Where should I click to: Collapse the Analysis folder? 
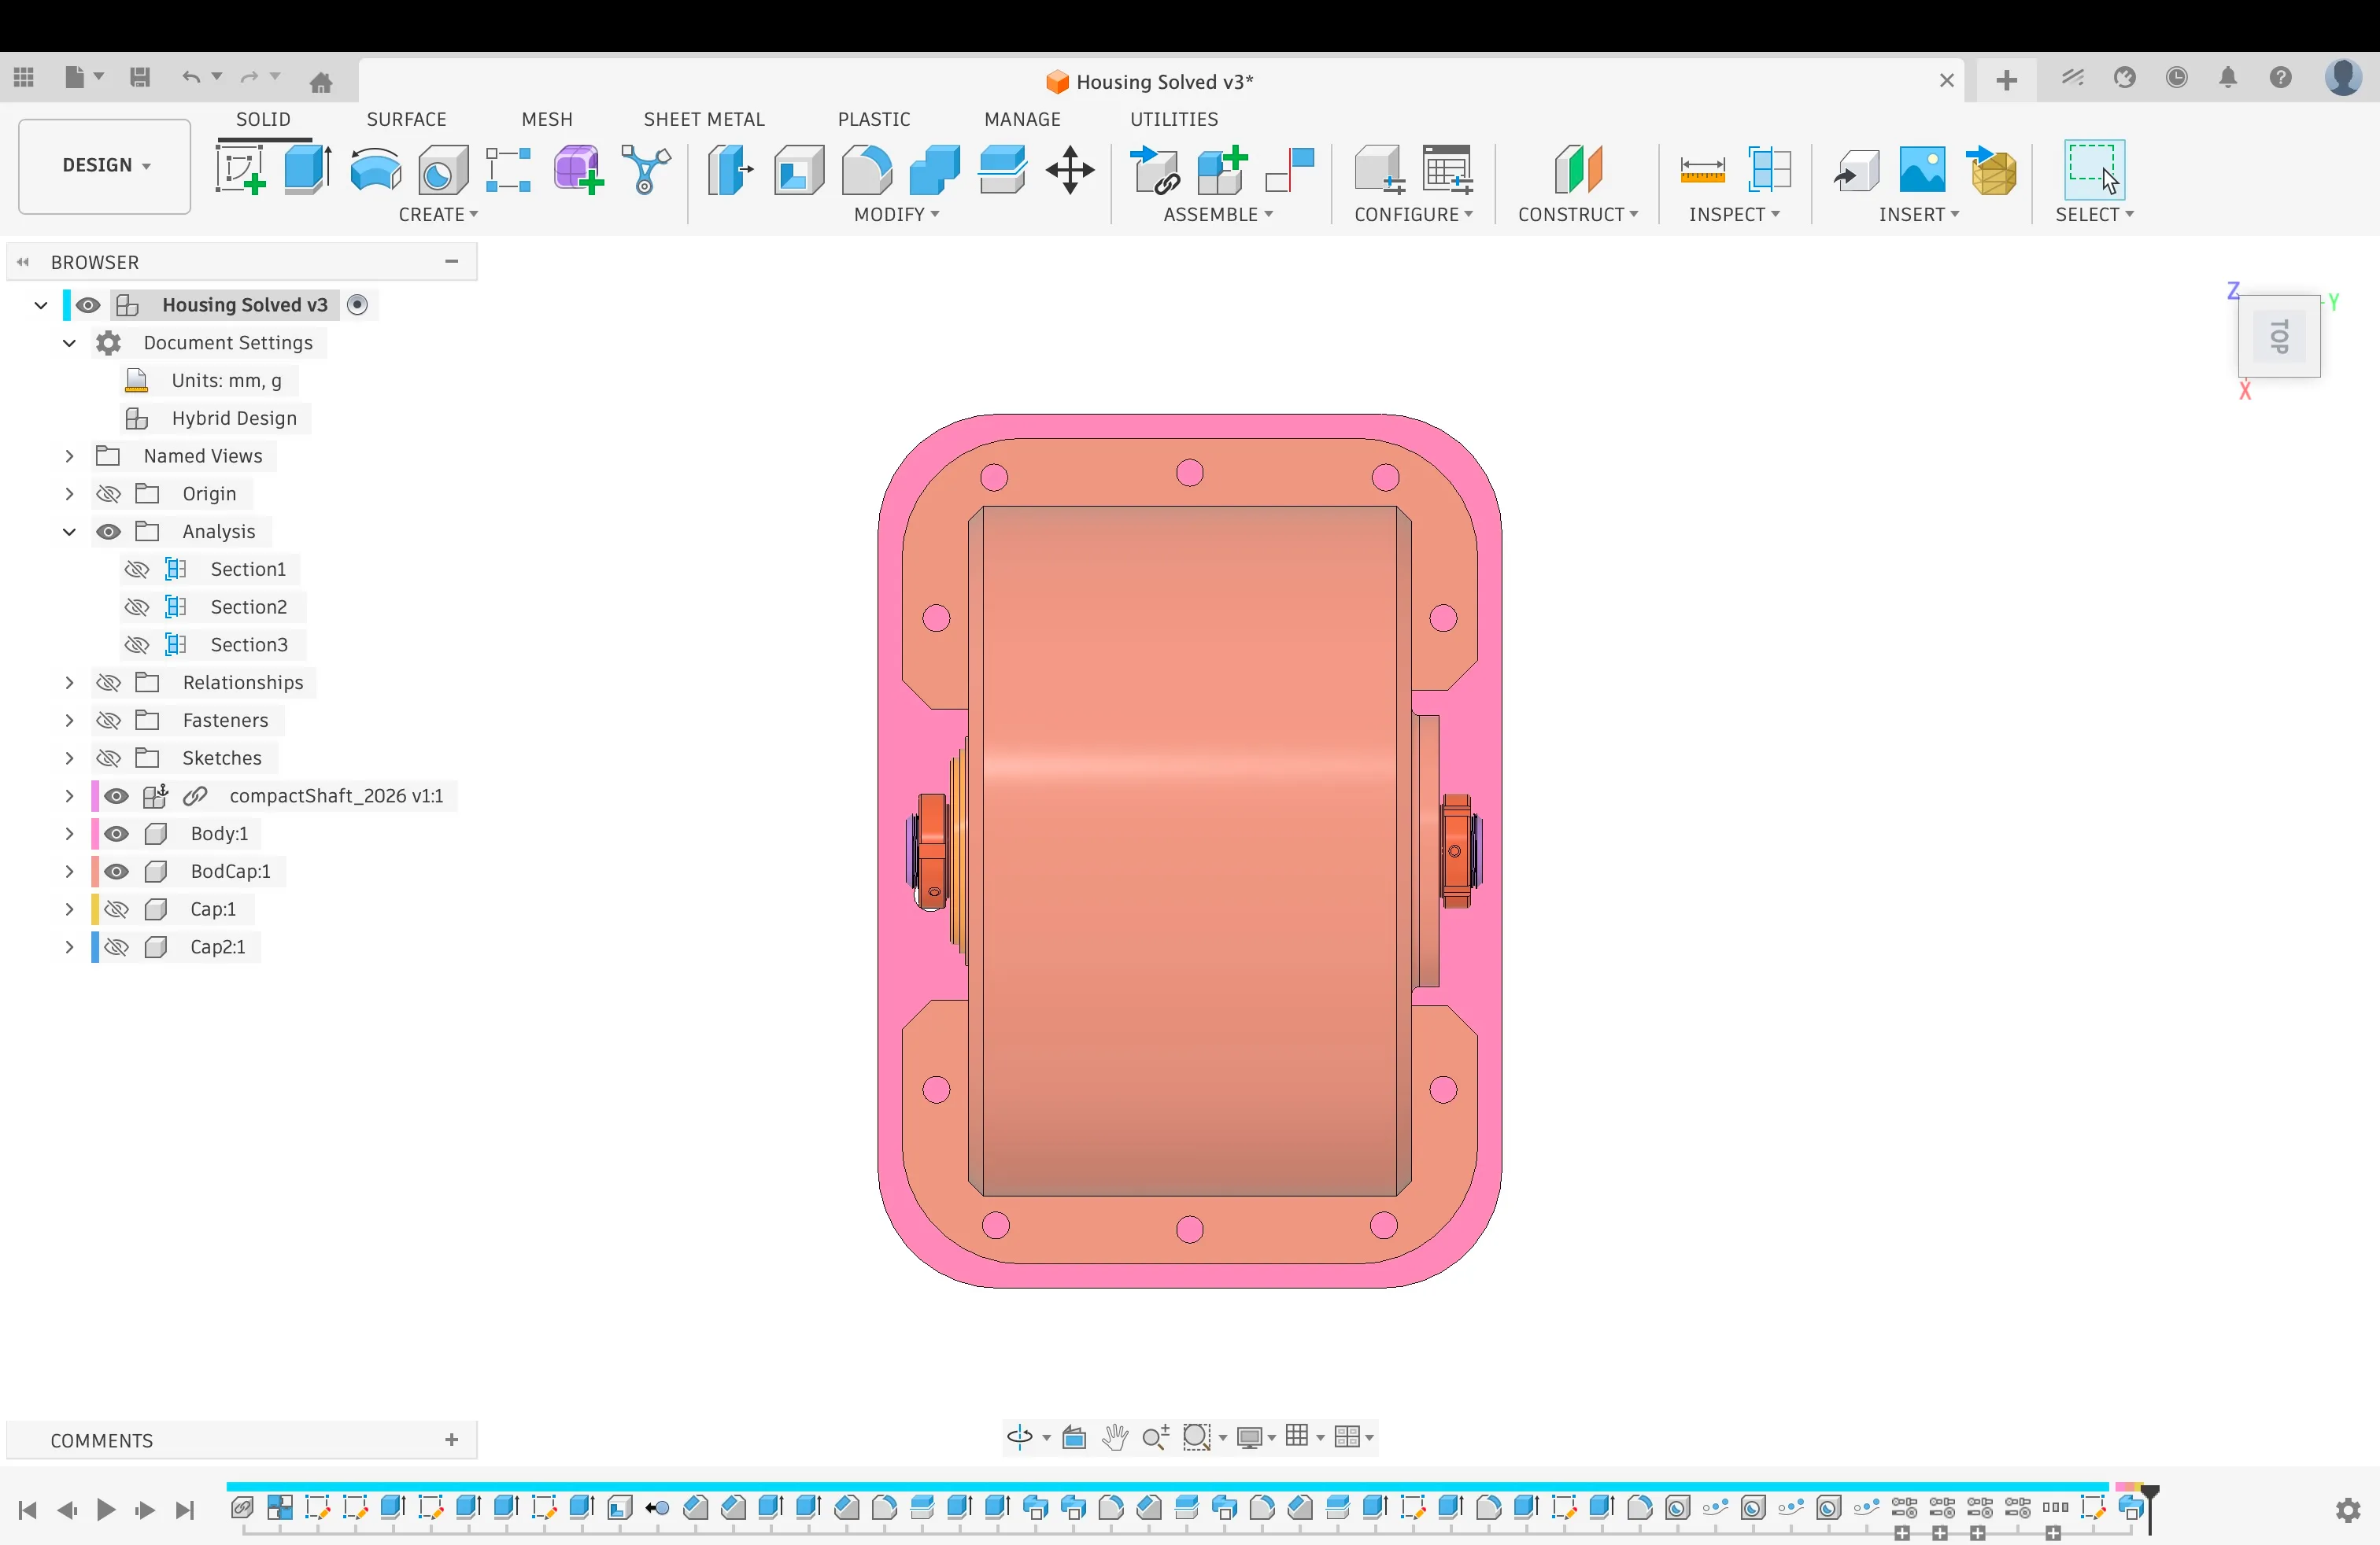[69, 532]
